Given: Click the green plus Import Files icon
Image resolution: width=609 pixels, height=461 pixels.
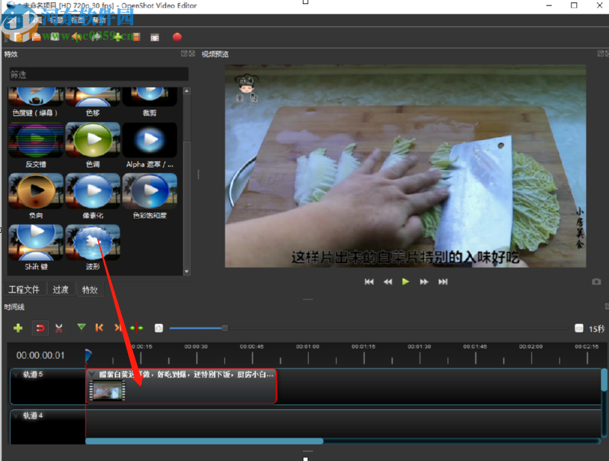Looking at the screenshot, I should point(118,37).
